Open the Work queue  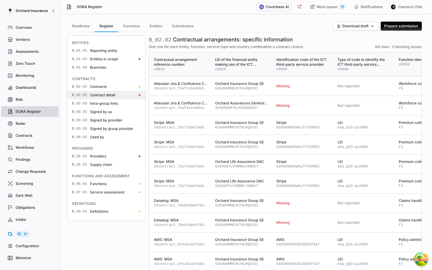click(328, 7)
